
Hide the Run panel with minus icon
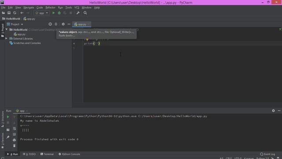[x=279, y=111]
